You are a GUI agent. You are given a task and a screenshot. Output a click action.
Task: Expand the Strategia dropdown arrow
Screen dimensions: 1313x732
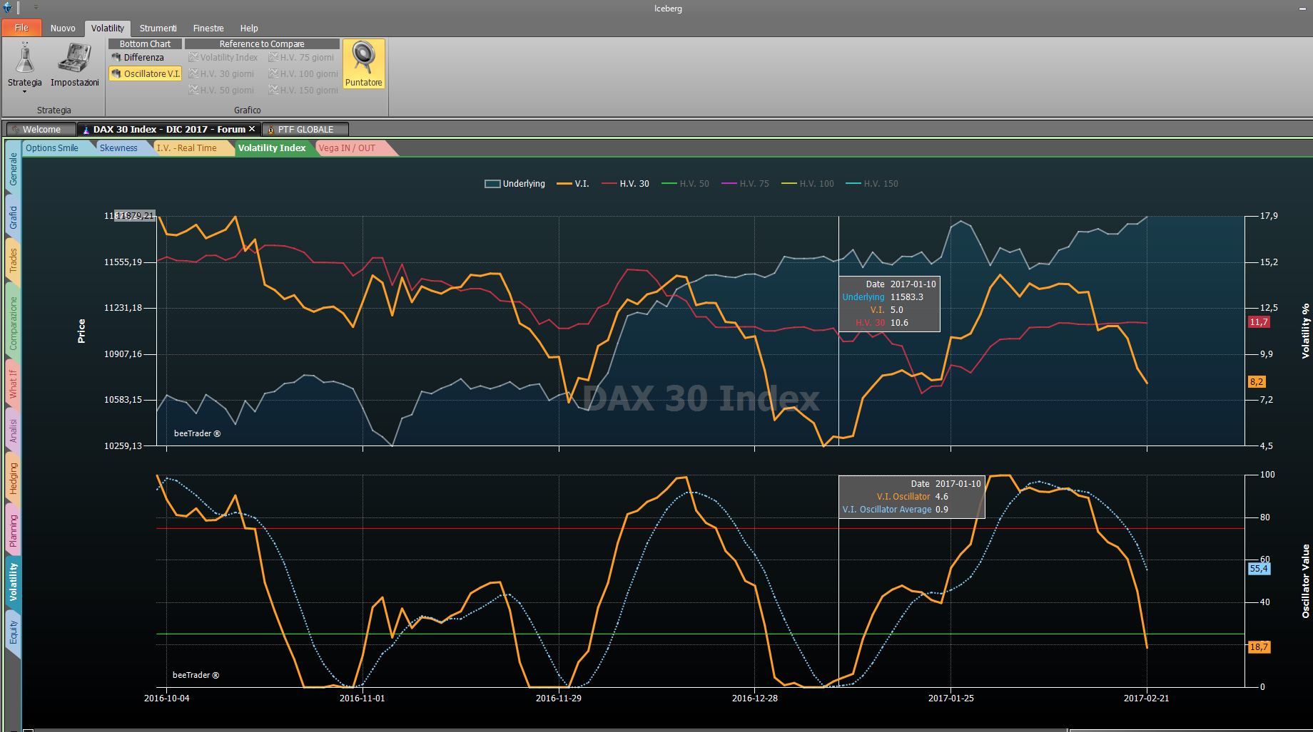(x=25, y=92)
